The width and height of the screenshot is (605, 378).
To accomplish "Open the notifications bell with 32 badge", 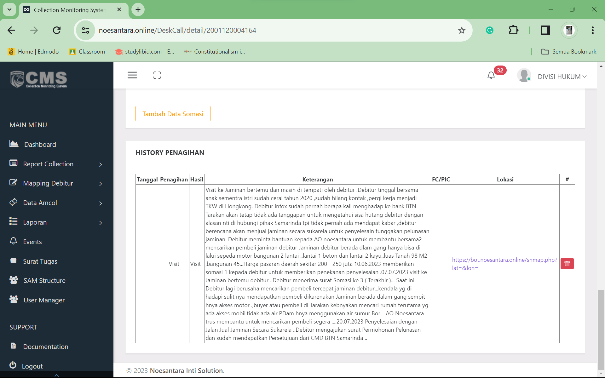I will pos(491,75).
